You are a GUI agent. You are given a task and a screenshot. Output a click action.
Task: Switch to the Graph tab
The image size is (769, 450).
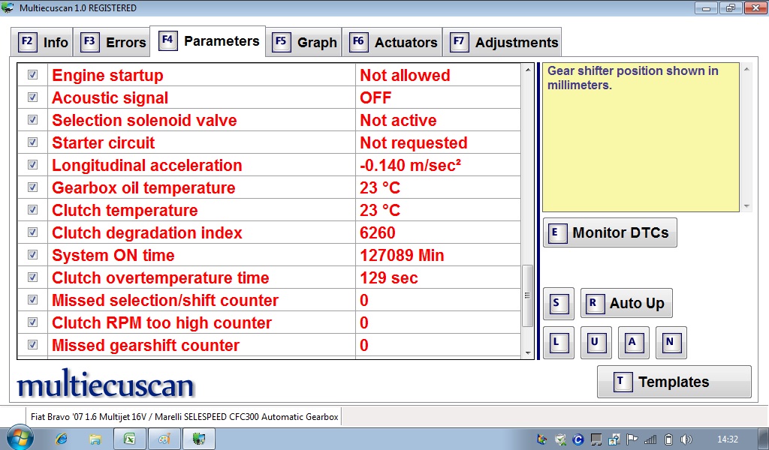pyautogui.click(x=306, y=42)
